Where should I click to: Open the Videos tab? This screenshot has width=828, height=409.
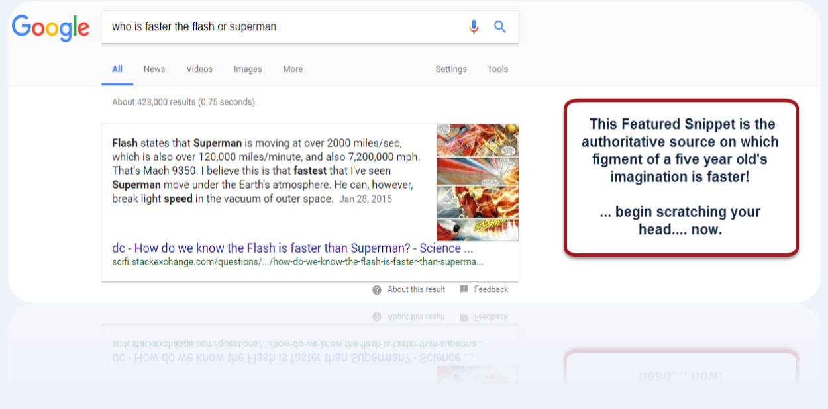pos(199,69)
